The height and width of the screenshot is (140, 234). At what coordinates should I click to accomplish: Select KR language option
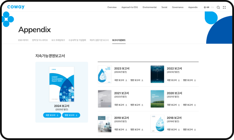coord(208,7)
